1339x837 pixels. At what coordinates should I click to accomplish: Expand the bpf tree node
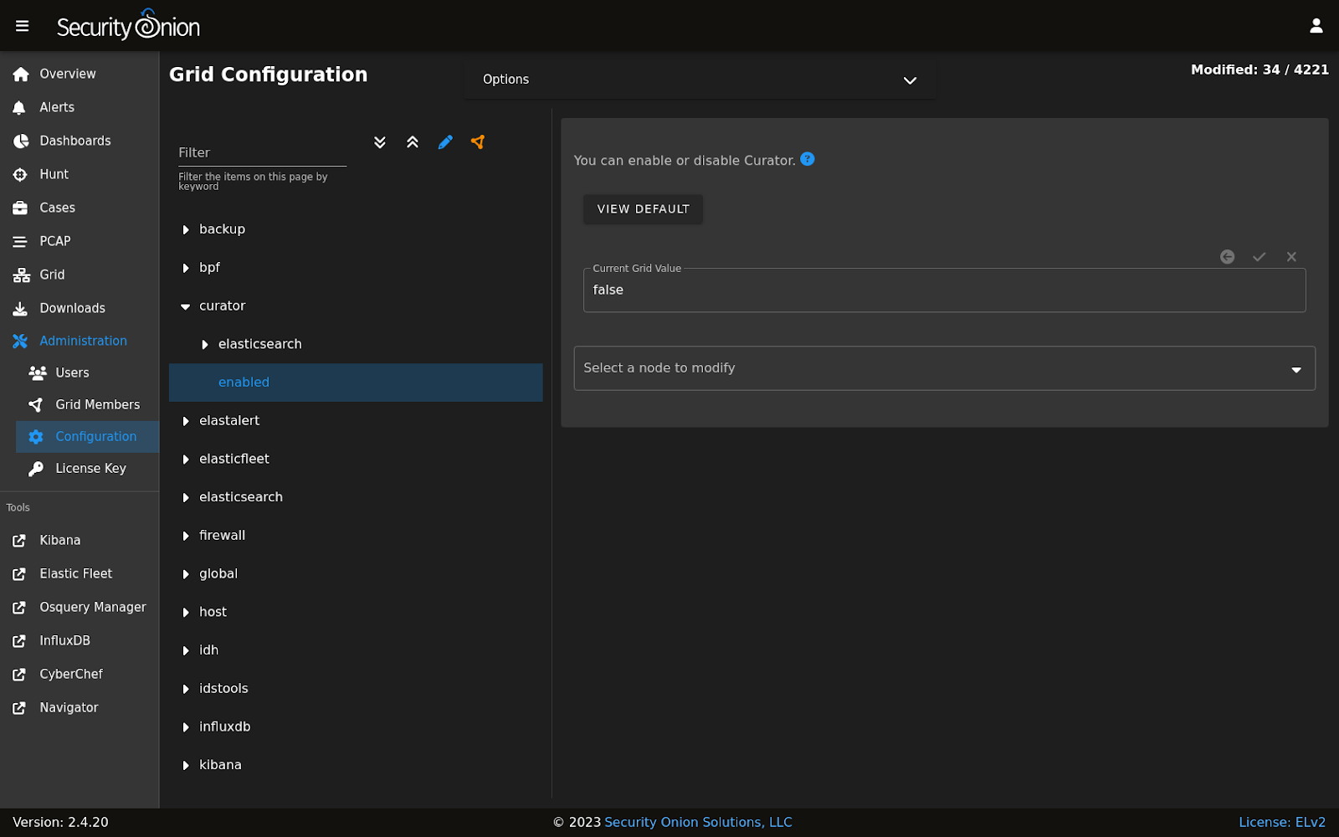coord(186,268)
